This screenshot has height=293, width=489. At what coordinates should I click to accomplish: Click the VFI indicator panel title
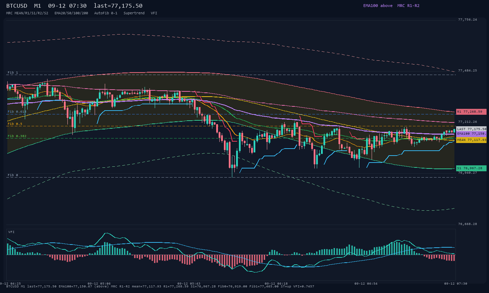[x=12, y=232]
